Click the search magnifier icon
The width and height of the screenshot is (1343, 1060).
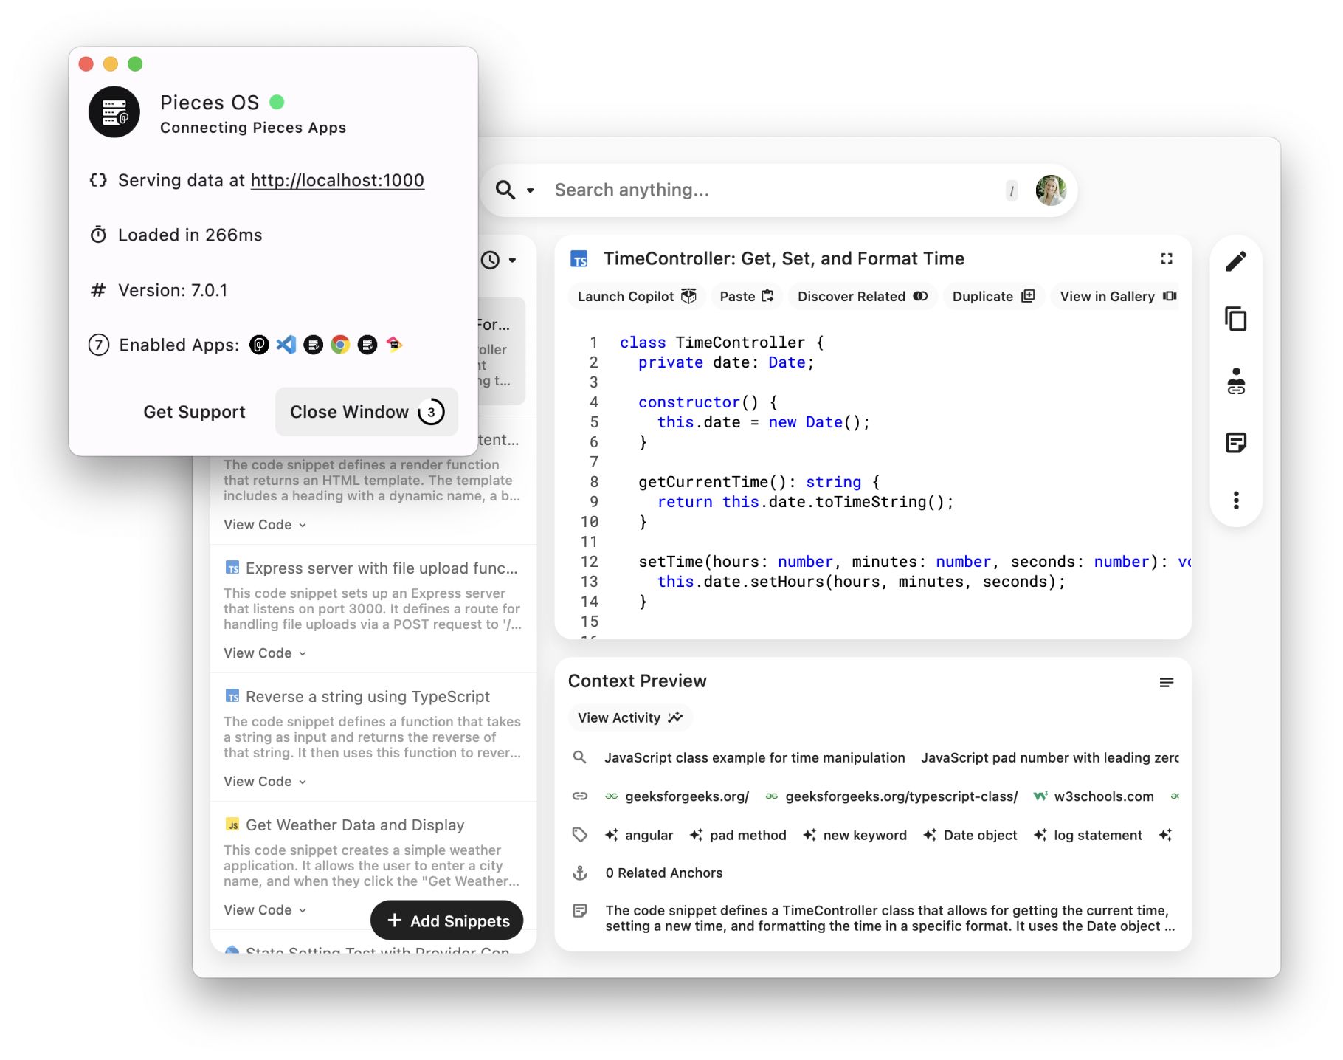(506, 190)
